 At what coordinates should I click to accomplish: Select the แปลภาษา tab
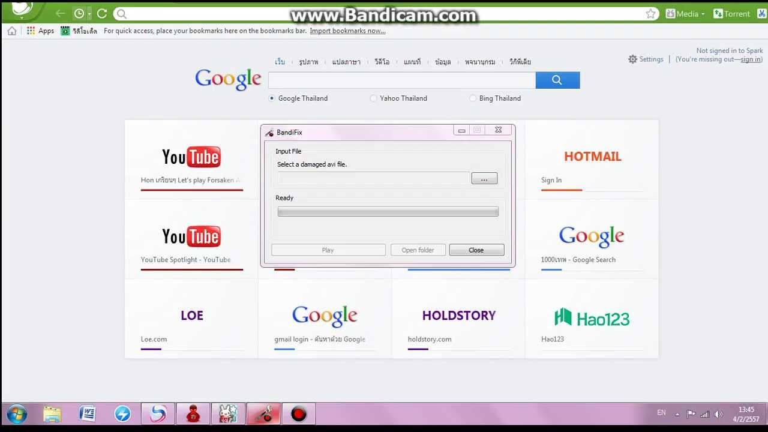[346, 62]
